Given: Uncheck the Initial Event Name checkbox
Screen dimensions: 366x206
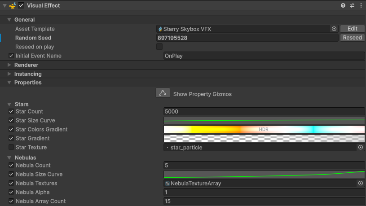Looking at the screenshot, I should coord(11,56).
